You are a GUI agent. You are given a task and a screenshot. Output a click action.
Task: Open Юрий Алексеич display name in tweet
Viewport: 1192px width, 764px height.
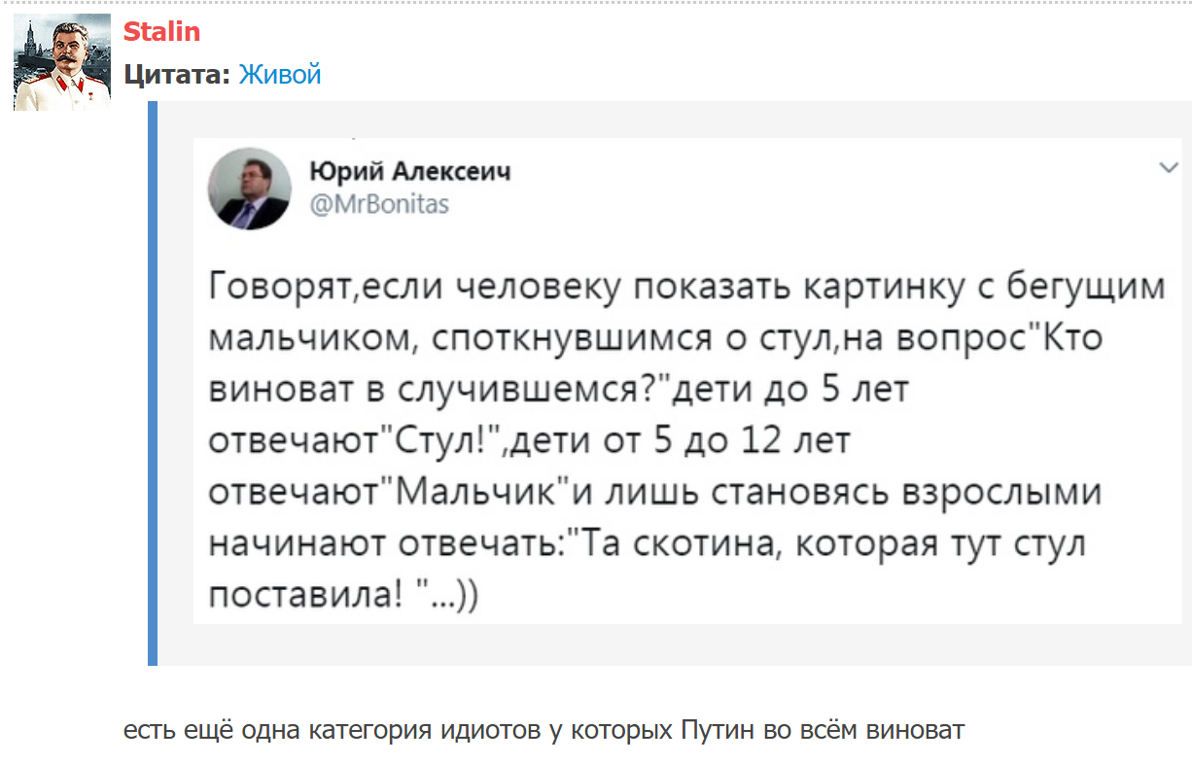click(409, 172)
